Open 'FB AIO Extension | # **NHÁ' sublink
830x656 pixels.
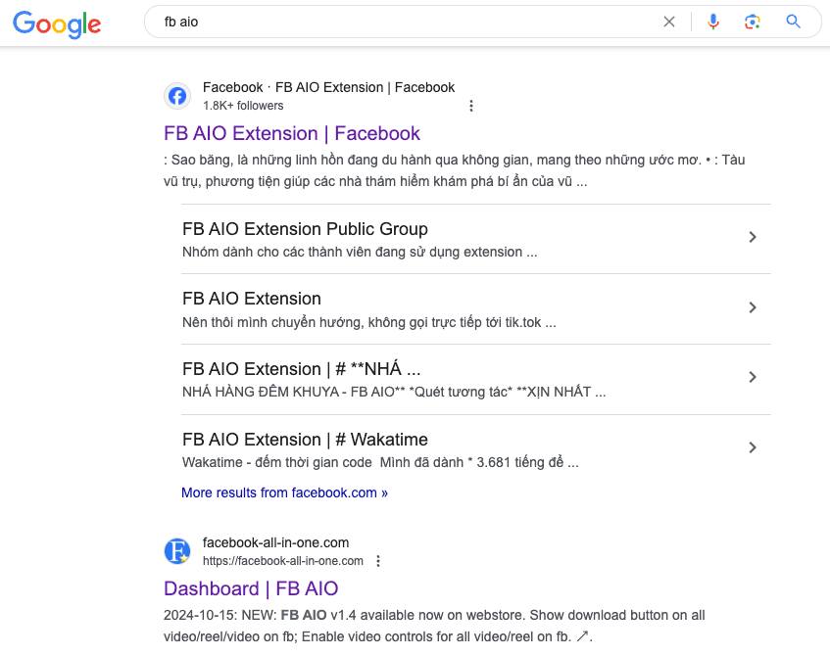point(301,369)
